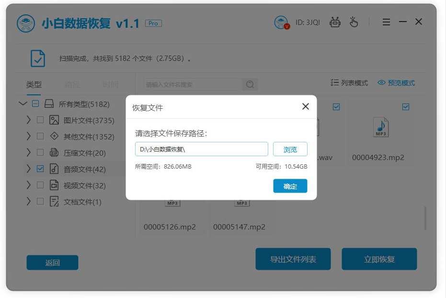
Task: Click the hand pointer icon in title bar
Action: click(354, 22)
